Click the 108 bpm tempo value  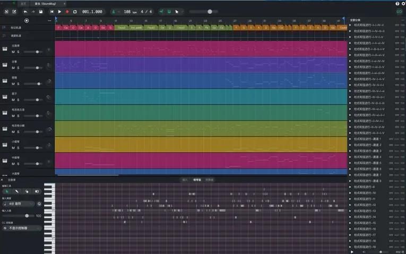[127, 12]
